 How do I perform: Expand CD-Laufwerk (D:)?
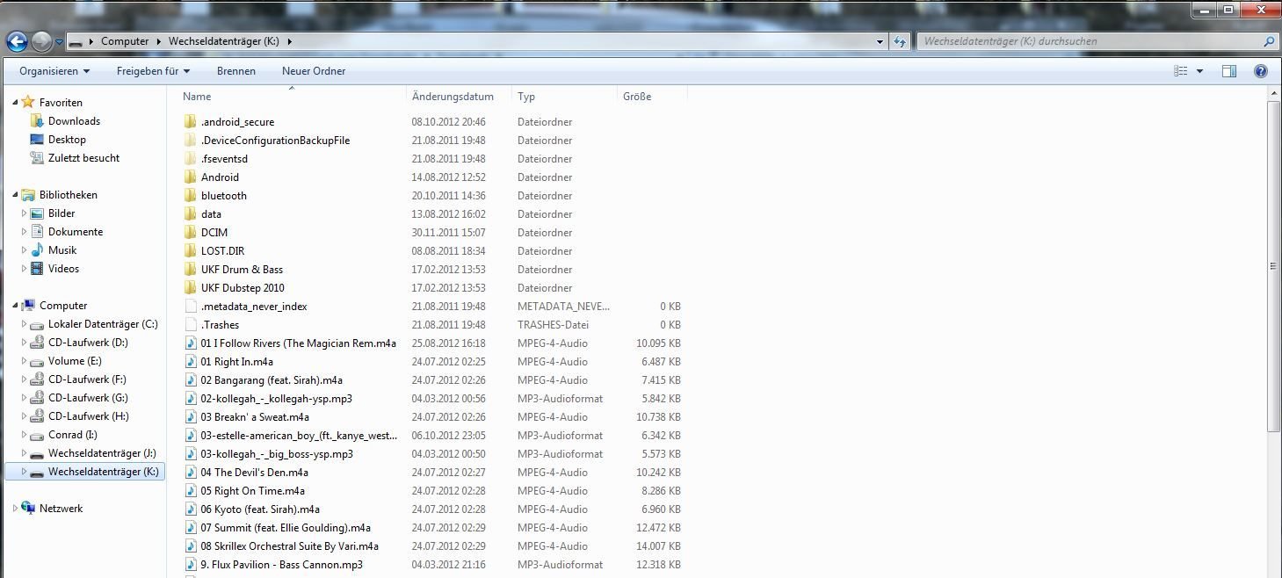25,343
